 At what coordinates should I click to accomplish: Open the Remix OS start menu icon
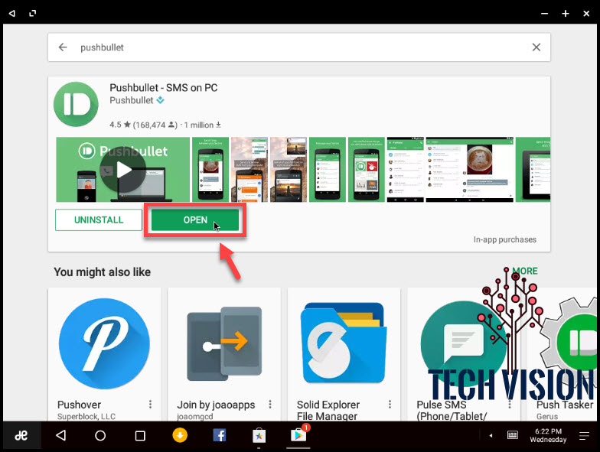click(x=21, y=435)
